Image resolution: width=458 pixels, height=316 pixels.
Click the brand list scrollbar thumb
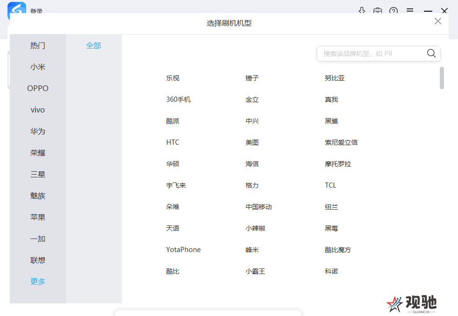442,77
